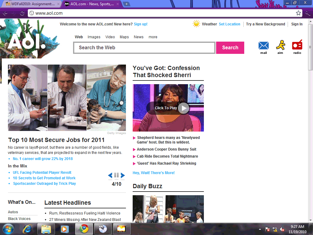Open a new browser tab
The height and width of the screenshot is (235, 313).
pos(127,4)
